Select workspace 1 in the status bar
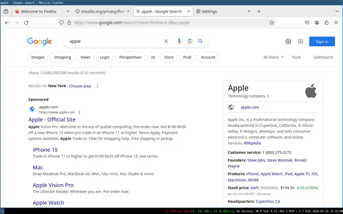Viewport: 343px width, 214px height. 2,211
